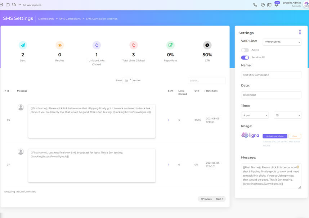Insert emoji in Message field
This screenshot has height=218, width=309.
click(x=297, y=167)
